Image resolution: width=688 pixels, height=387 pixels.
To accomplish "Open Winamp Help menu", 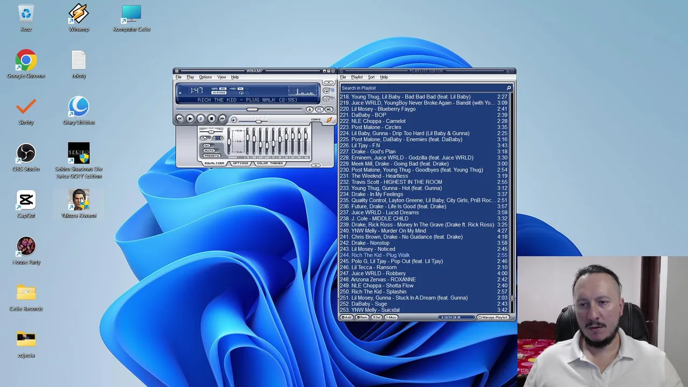I will tap(235, 77).
